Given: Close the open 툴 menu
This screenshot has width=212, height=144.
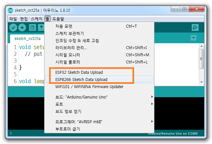Looking at the screenshot, I should tap(47, 19).
